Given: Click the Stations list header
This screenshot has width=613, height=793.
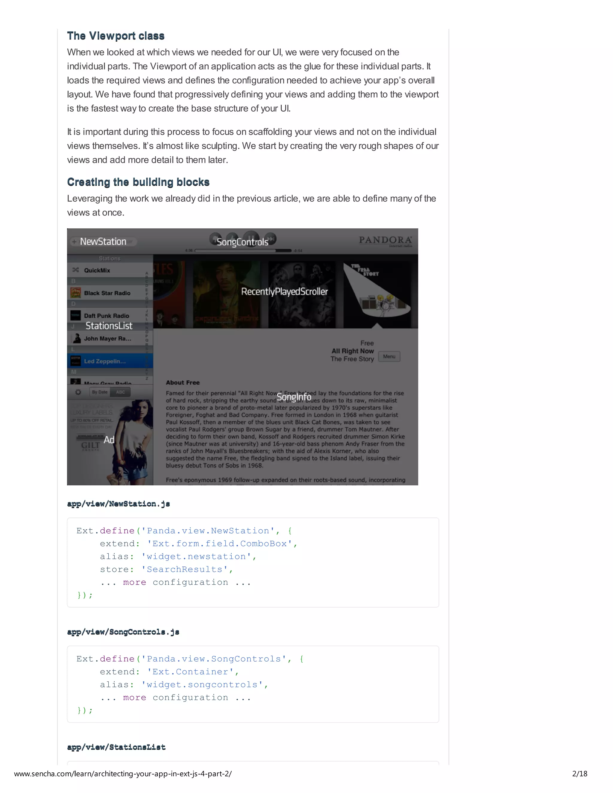Looking at the screenshot, I should (x=110, y=258).
